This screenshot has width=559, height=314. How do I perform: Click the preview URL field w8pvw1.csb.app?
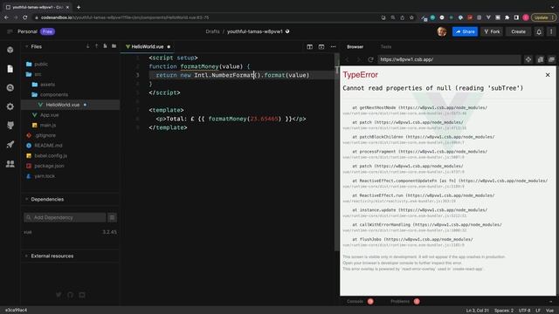click(449, 59)
